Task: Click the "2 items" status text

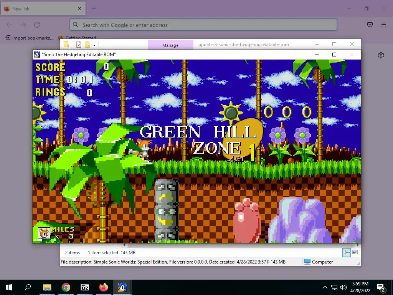Action: [x=73, y=253]
